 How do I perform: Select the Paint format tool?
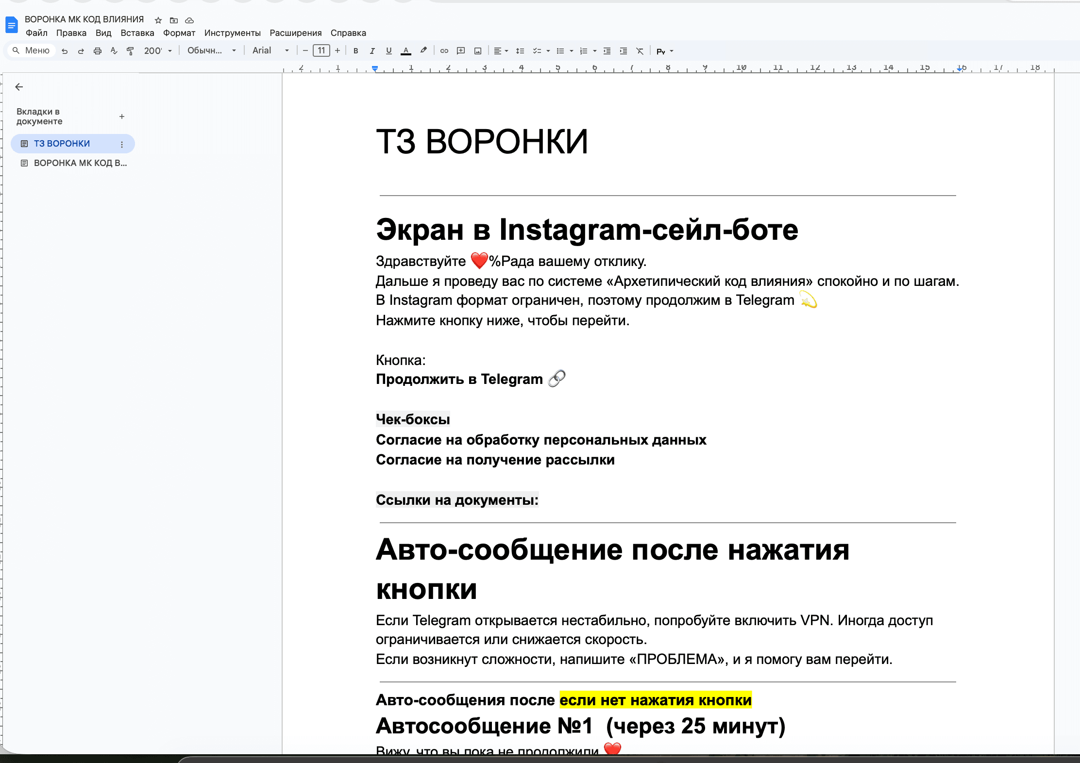click(130, 50)
